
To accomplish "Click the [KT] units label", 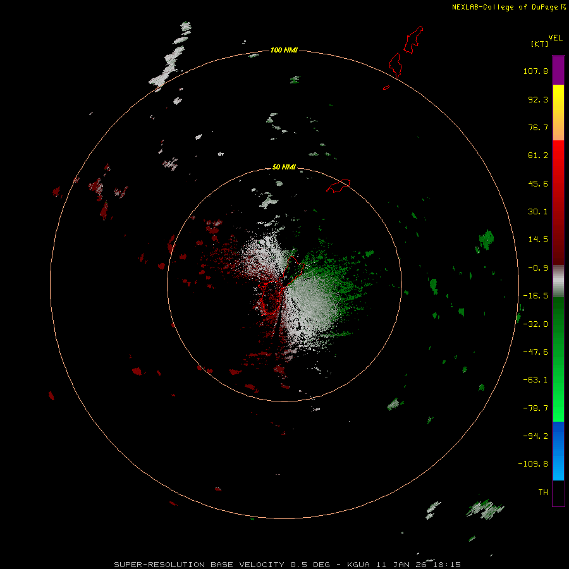I will (539, 44).
